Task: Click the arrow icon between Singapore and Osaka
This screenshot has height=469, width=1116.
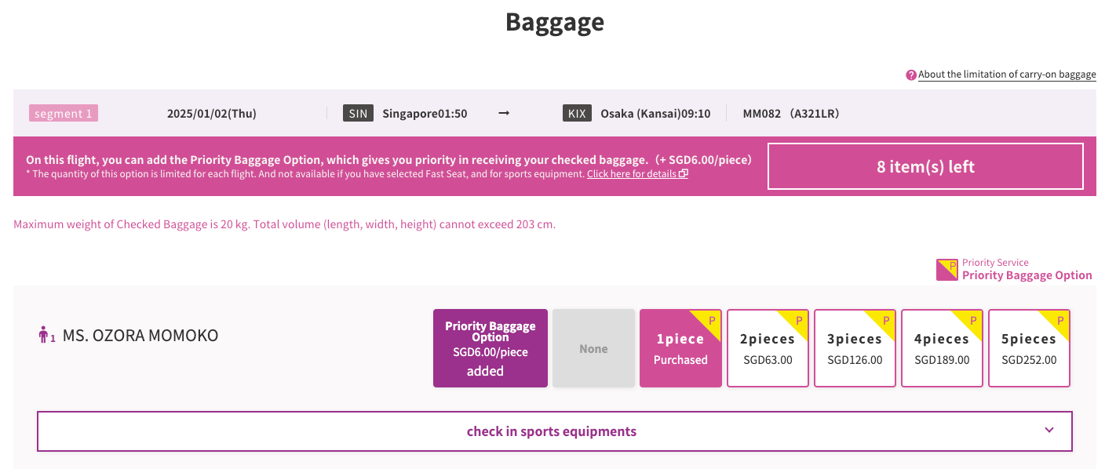Action: pos(503,113)
